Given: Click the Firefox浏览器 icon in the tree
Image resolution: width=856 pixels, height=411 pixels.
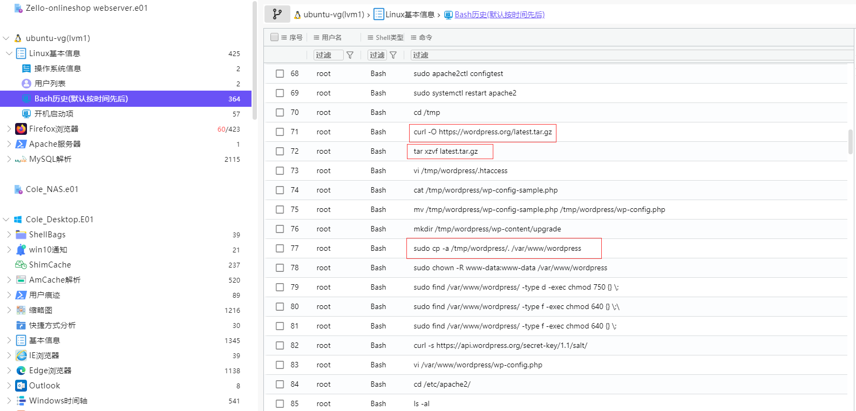Looking at the screenshot, I should [21, 129].
